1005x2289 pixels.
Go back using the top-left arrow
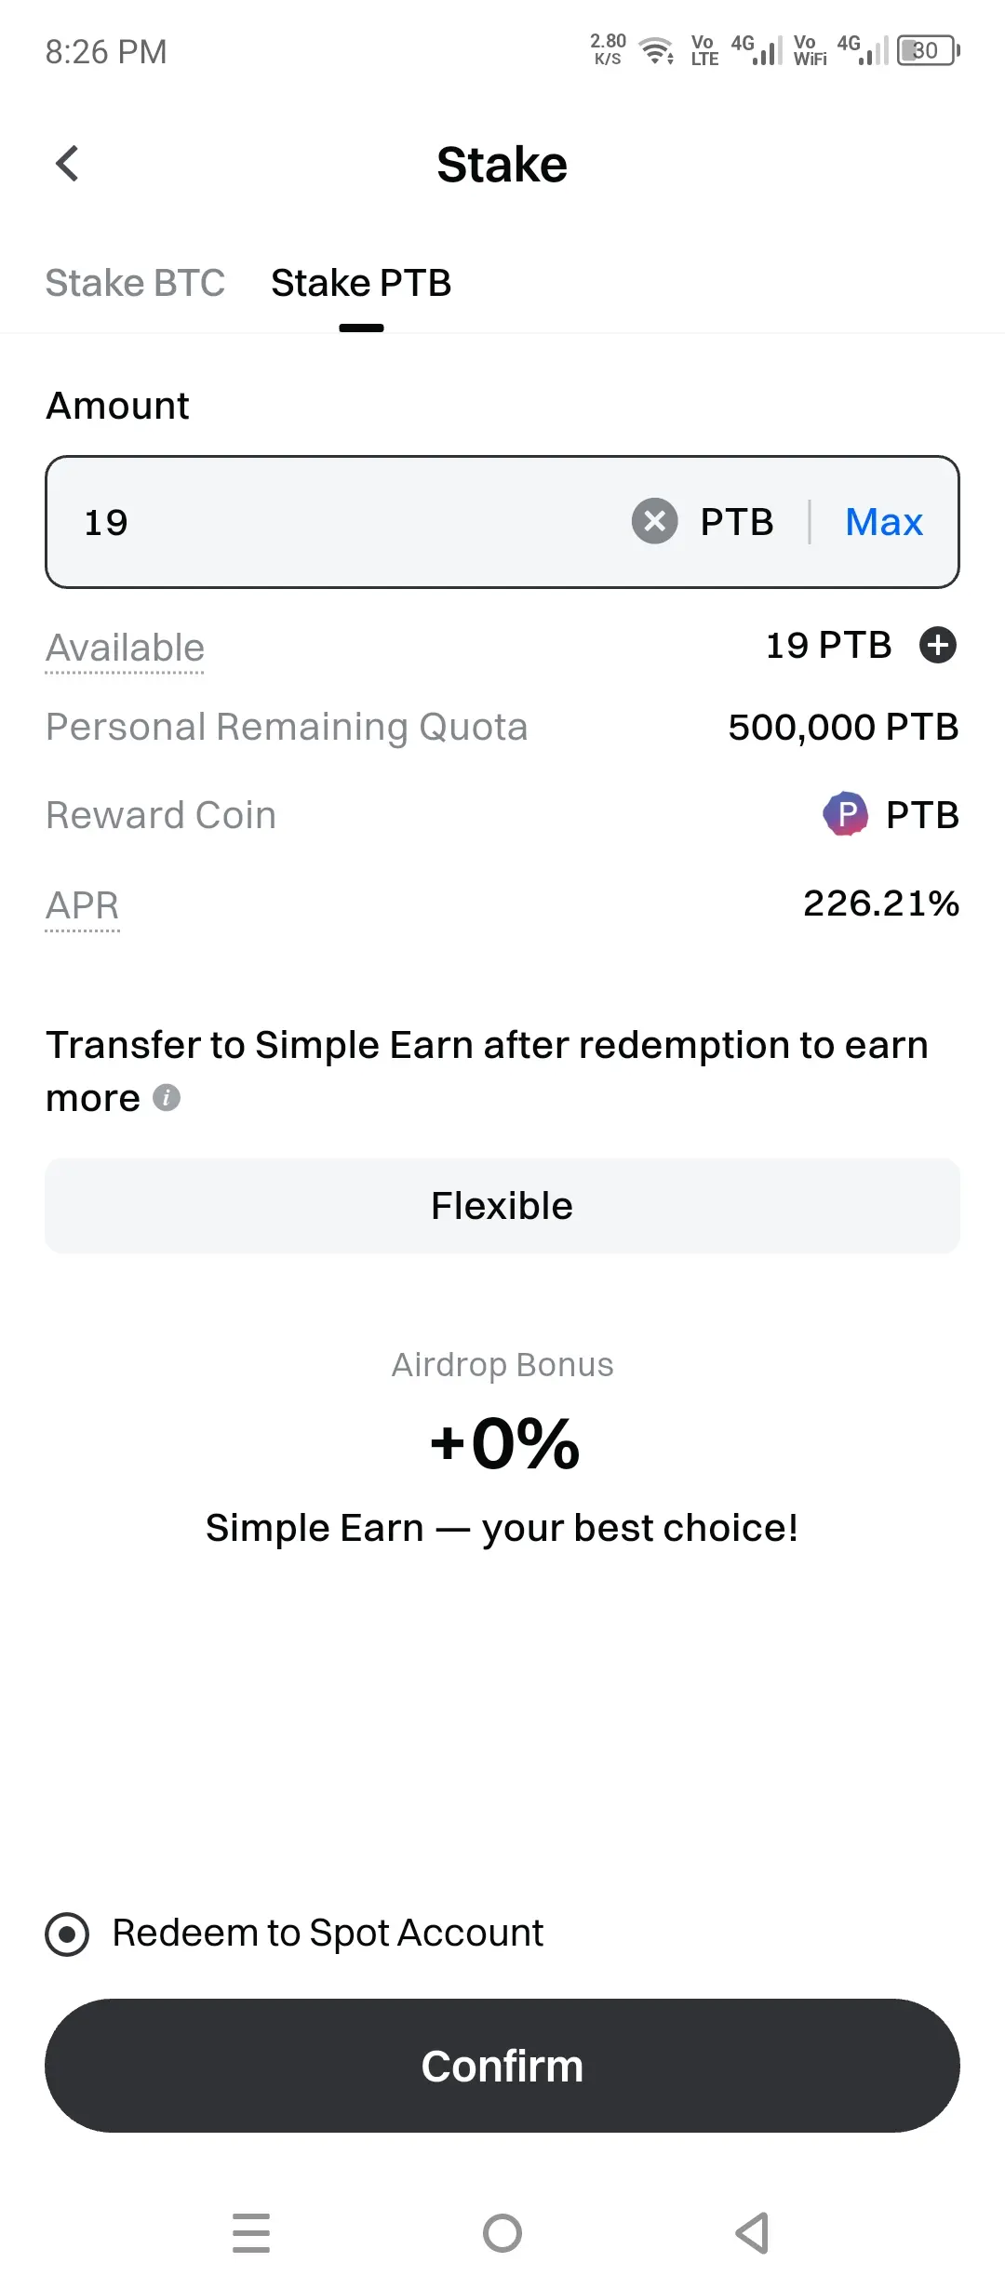67,164
